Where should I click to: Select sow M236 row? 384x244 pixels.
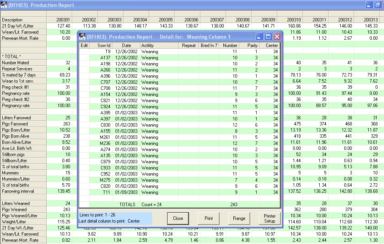click(179, 143)
